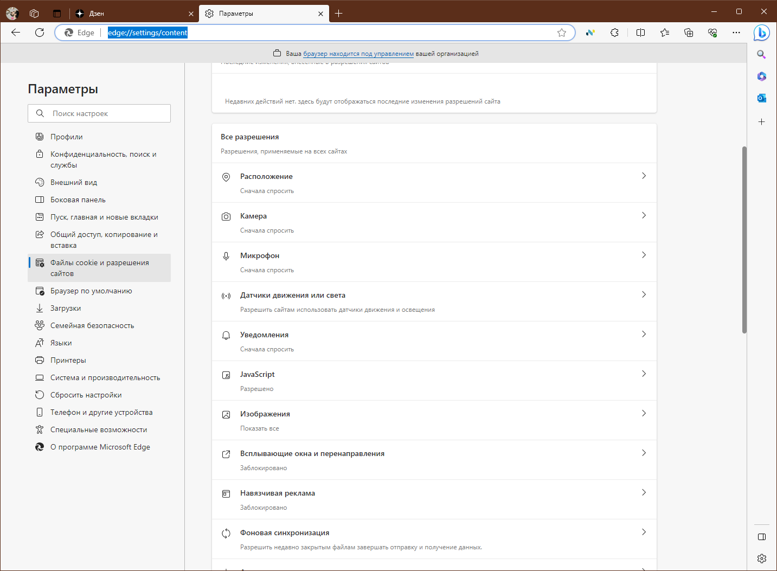Click sidebar settings gear icon
This screenshot has height=571, width=777.
click(x=761, y=559)
